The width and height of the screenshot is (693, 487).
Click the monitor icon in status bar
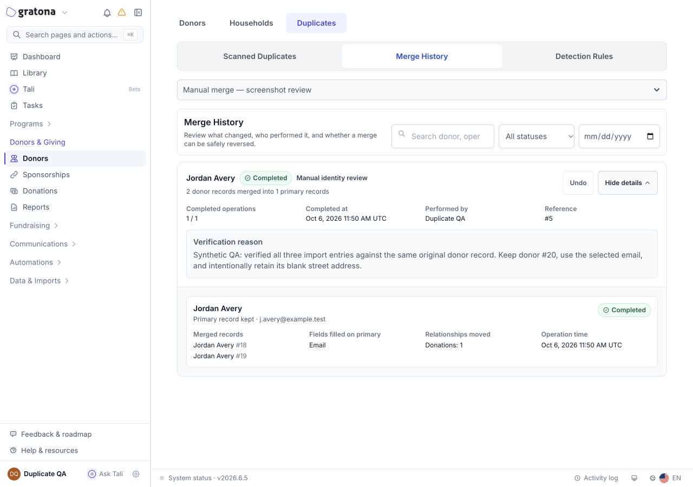(634, 478)
